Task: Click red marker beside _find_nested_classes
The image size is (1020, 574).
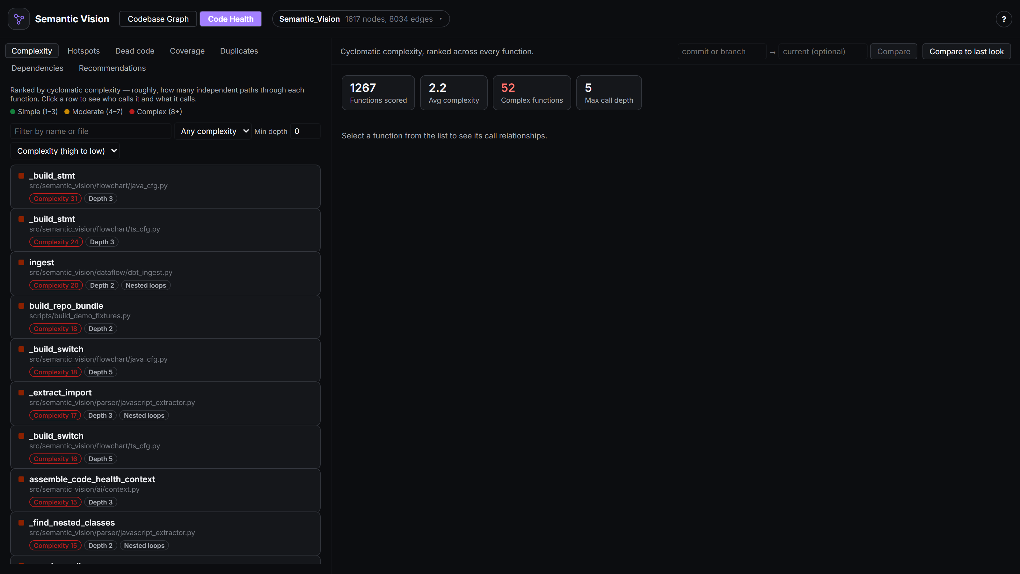Action: coord(21,523)
